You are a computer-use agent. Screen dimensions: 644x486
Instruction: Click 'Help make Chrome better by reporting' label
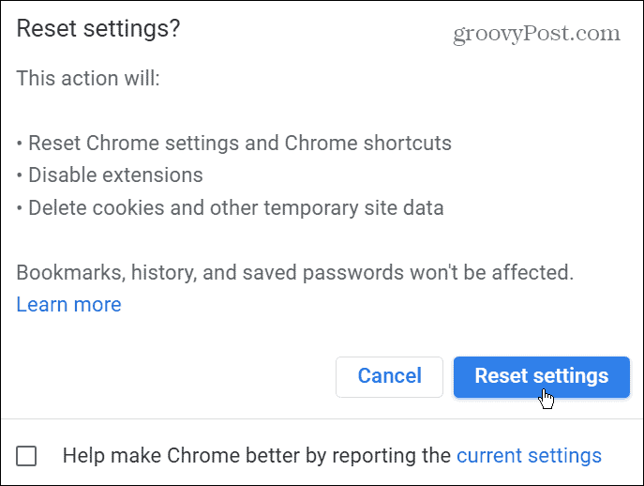click(x=257, y=456)
